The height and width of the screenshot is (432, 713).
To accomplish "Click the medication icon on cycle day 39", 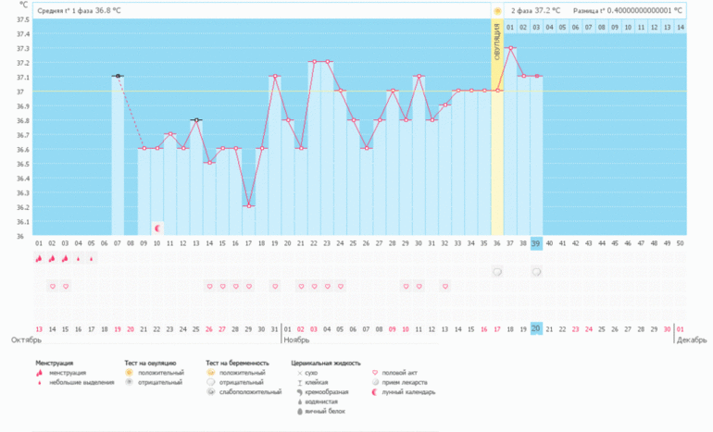I will [x=536, y=272].
